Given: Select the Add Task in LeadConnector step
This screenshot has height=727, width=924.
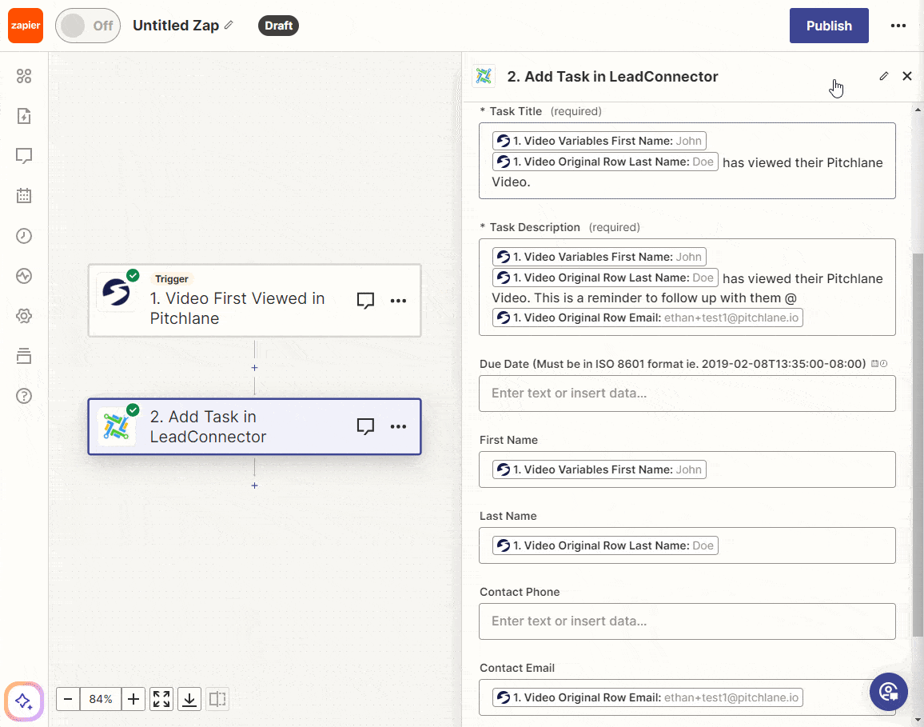Looking at the screenshot, I should click(254, 427).
